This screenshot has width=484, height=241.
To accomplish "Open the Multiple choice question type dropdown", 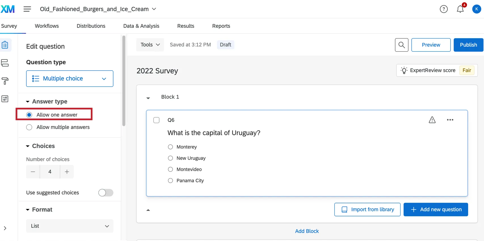I will point(70,79).
